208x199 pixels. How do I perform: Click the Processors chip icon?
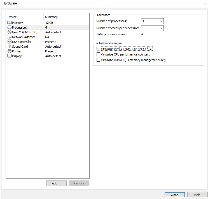(x=10, y=27)
